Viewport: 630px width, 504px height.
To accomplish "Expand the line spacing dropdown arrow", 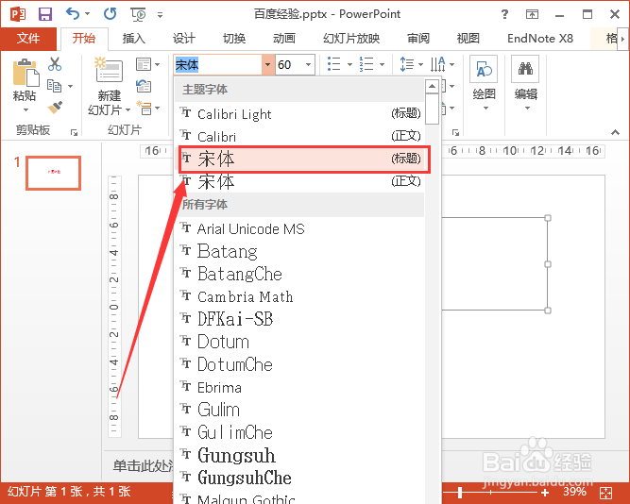I will point(420,64).
